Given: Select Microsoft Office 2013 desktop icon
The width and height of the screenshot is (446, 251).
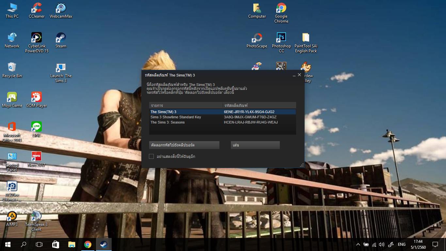Looking at the screenshot, I should [x=12, y=132].
